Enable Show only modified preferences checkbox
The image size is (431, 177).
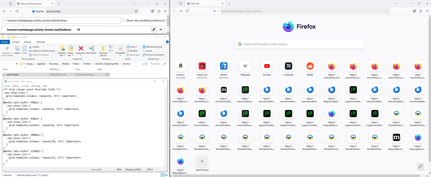[124, 20]
